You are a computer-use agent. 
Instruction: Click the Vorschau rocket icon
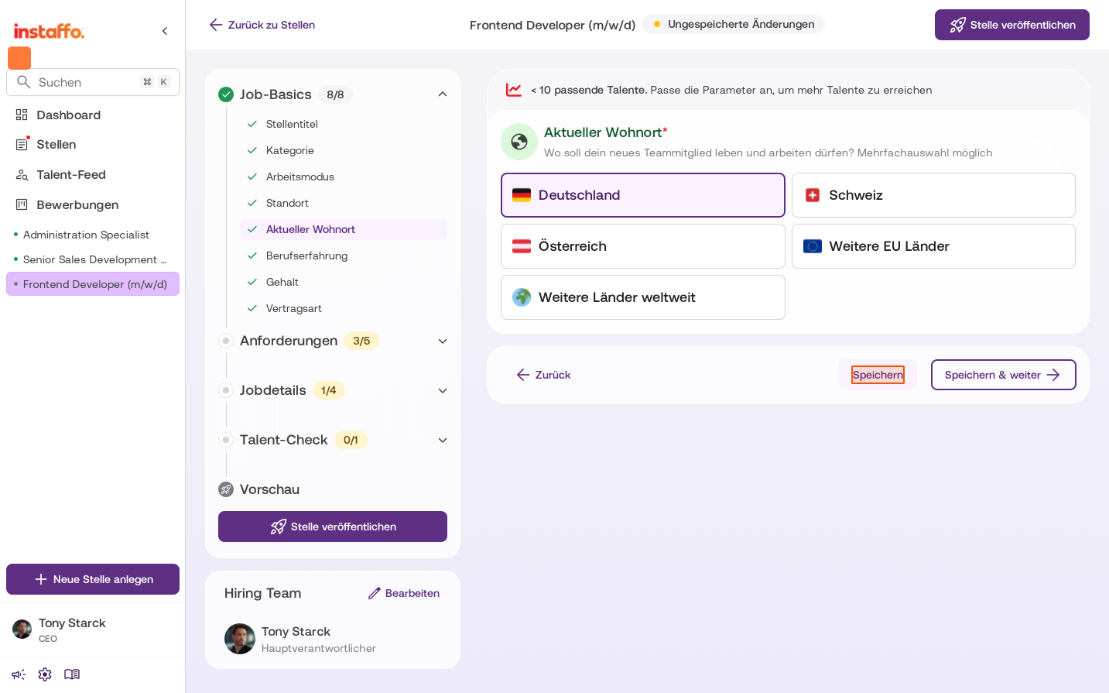click(x=226, y=489)
